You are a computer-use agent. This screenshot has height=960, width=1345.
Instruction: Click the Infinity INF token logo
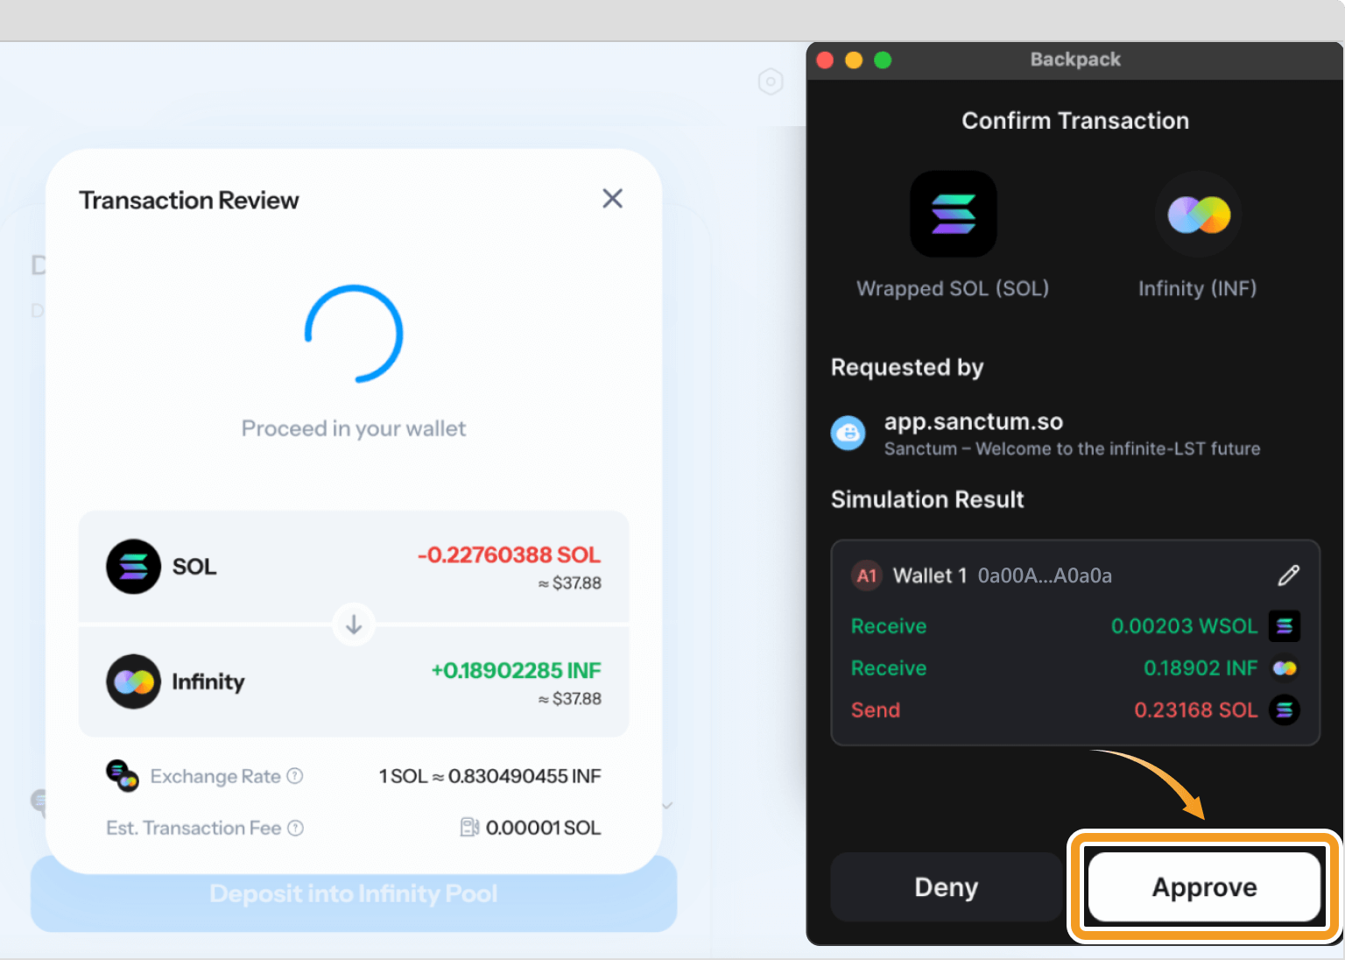click(x=1198, y=214)
